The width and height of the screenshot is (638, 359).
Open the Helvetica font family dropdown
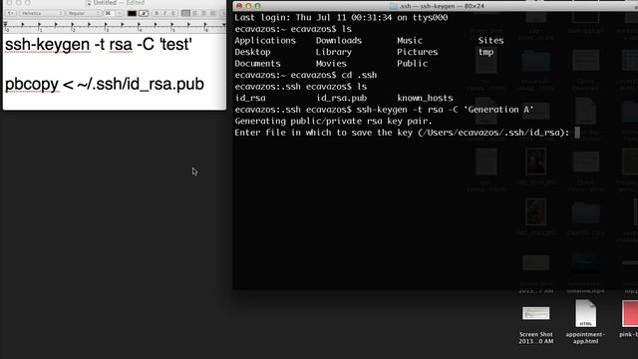point(42,13)
